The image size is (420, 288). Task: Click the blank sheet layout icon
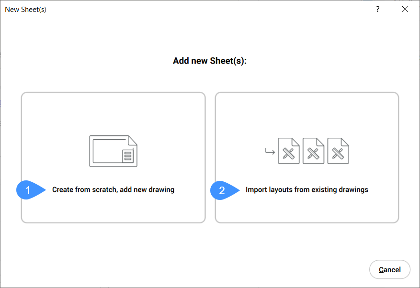(113, 151)
